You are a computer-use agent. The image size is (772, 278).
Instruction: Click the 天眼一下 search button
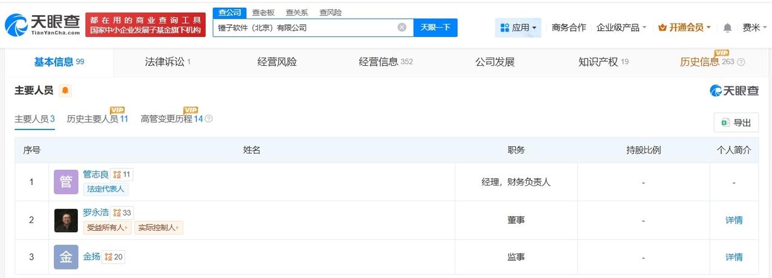[435, 27]
